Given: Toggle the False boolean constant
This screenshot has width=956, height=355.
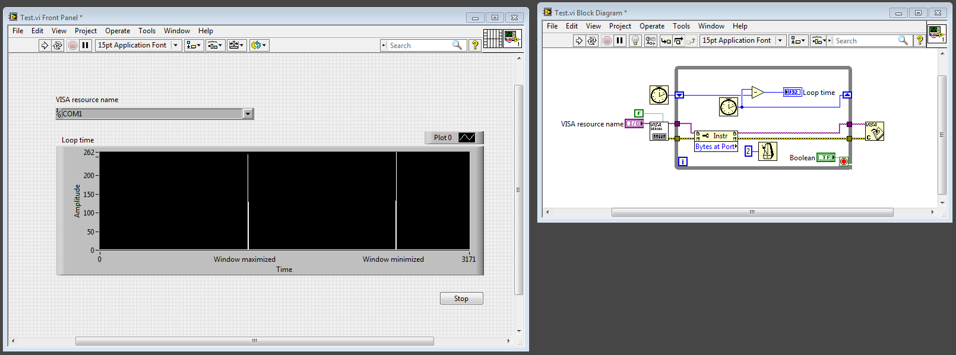Looking at the screenshot, I should click(x=639, y=113).
